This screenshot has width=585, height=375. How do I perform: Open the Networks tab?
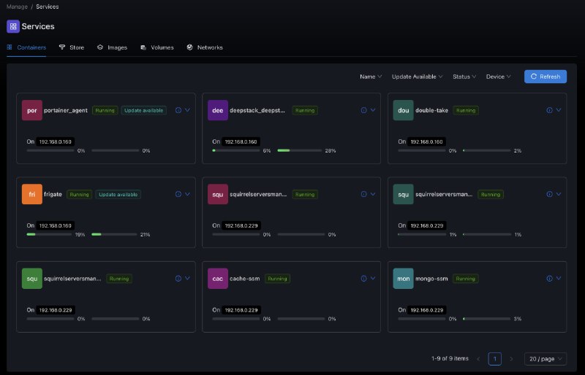pos(205,47)
